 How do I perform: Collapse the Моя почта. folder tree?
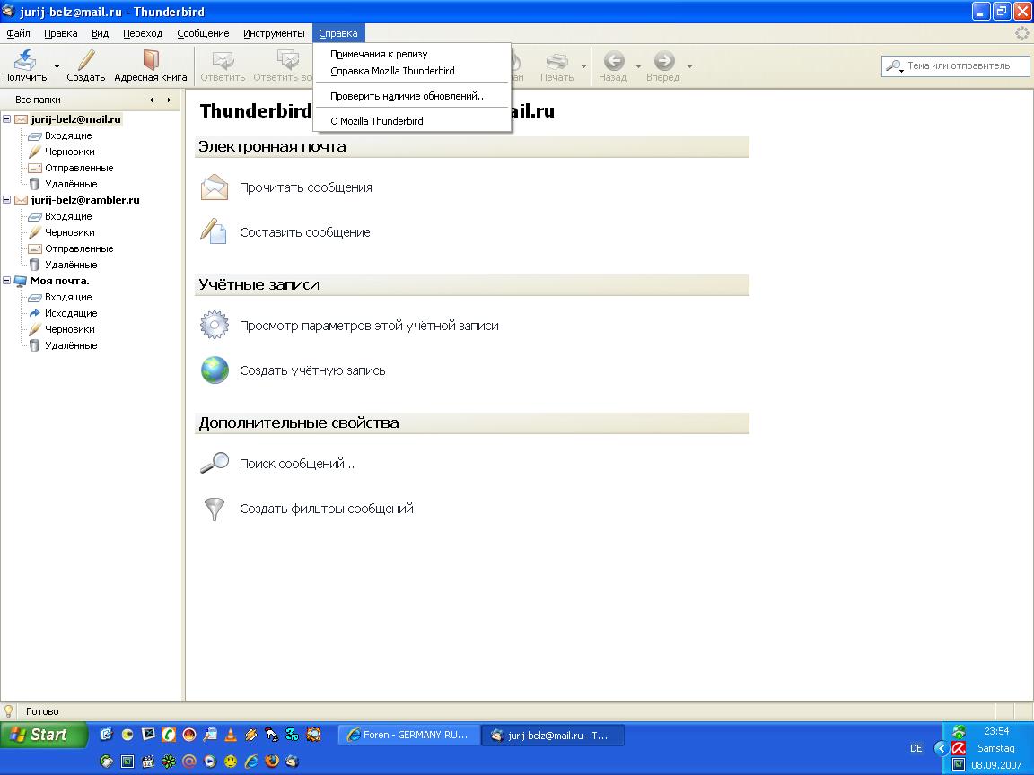coord(7,281)
